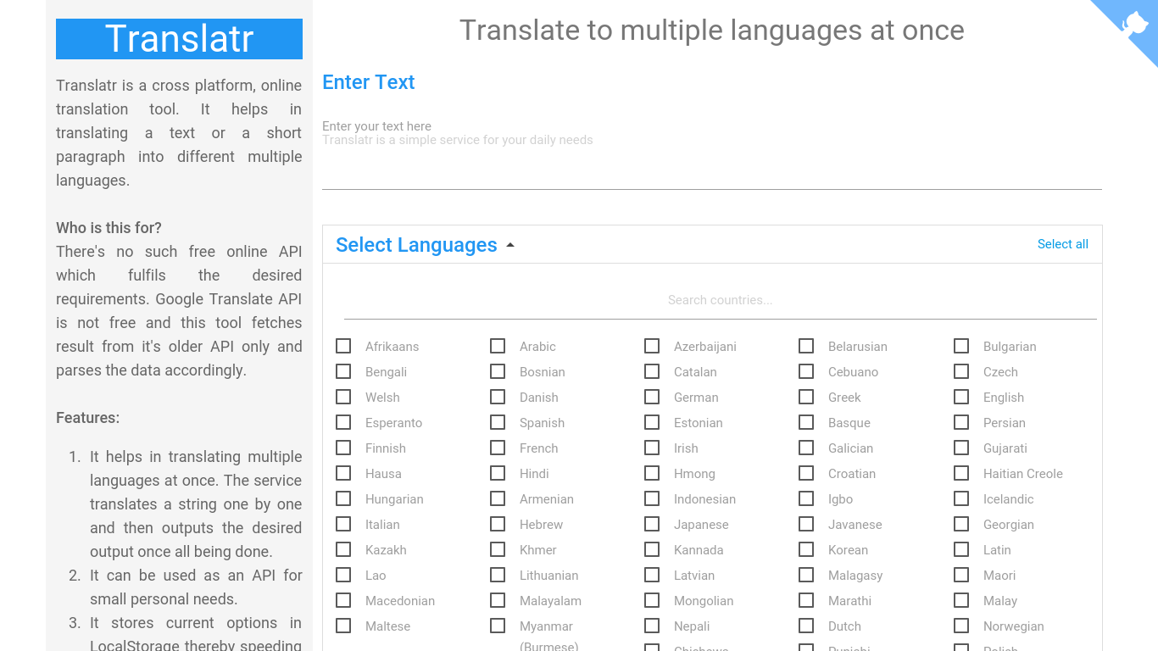Tick the Azerbaijani checkbox
Viewport: 1158px width, 651px height.
click(652, 346)
